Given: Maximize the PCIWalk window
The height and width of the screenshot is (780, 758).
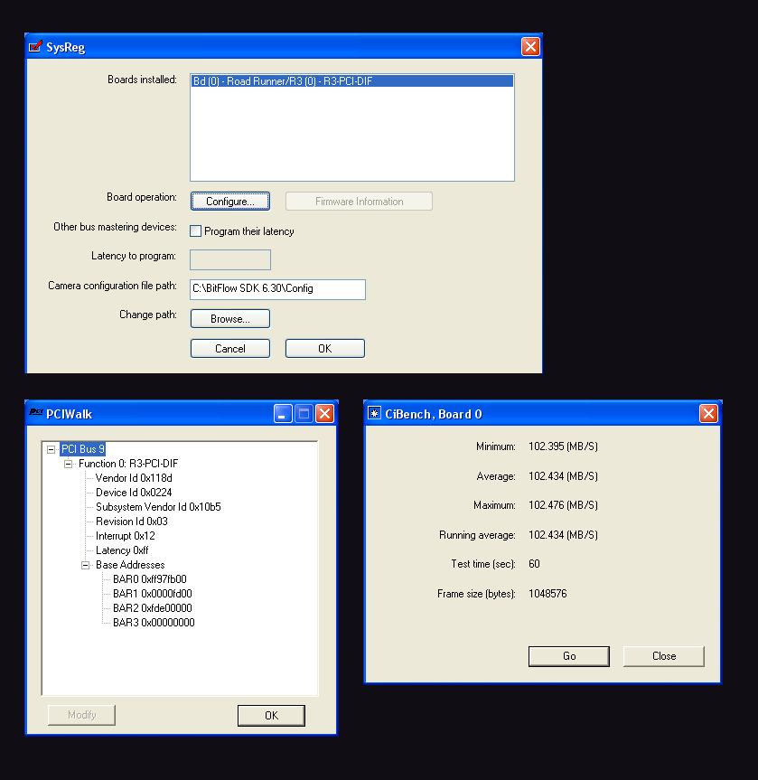Looking at the screenshot, I should coord(304,414).
